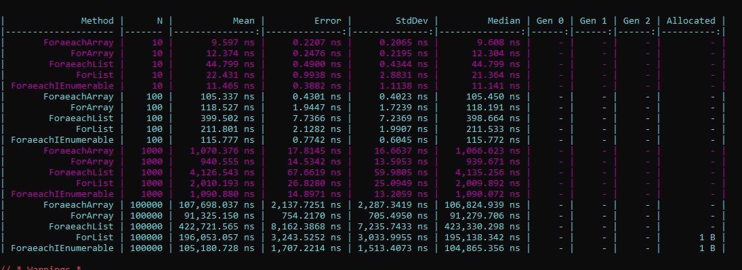The width and height of the screenshot is (742, 270).
Task: Click ForaeachList method name for N 100
Action: [81, 118]
